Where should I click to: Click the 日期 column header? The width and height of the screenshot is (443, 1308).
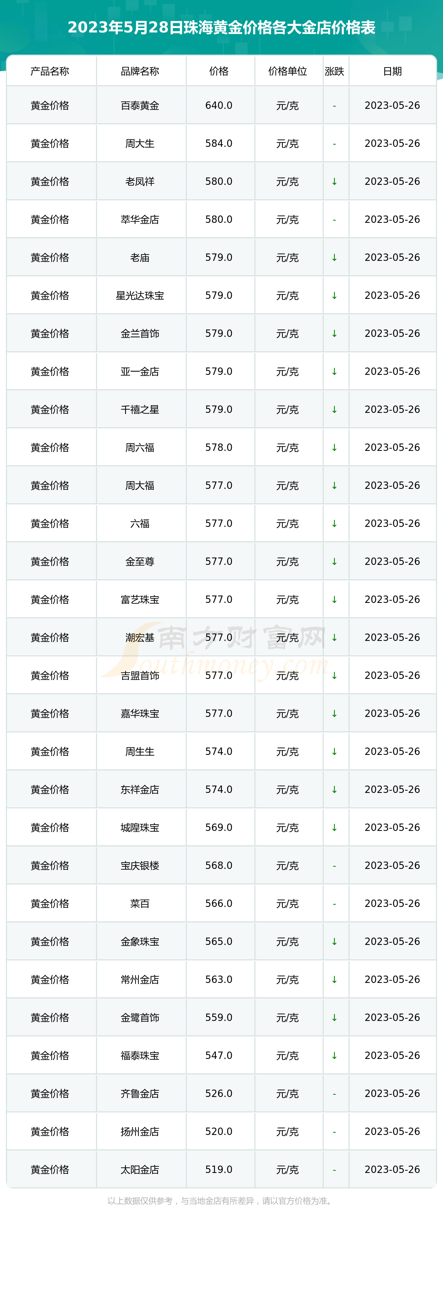point(392,71)
